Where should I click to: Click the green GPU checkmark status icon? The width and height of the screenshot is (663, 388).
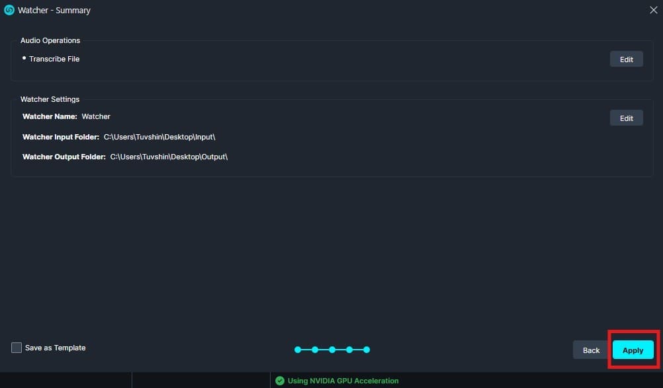pyautogui.click(x=280, y=381)
